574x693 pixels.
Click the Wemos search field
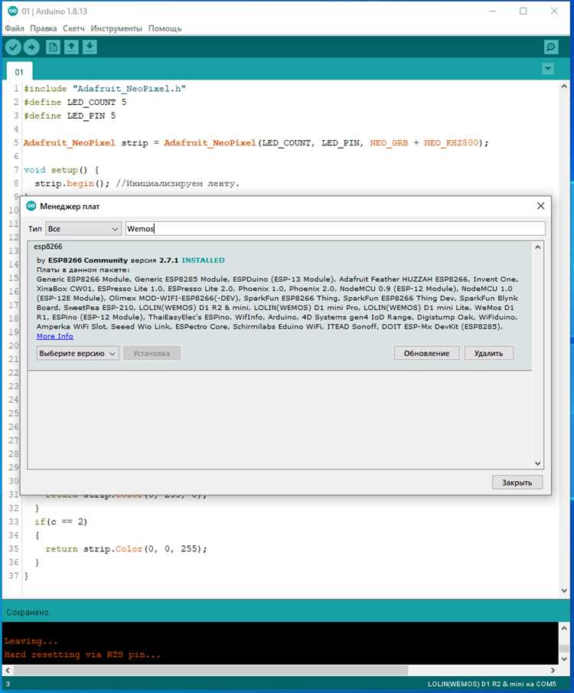(335, 228)
